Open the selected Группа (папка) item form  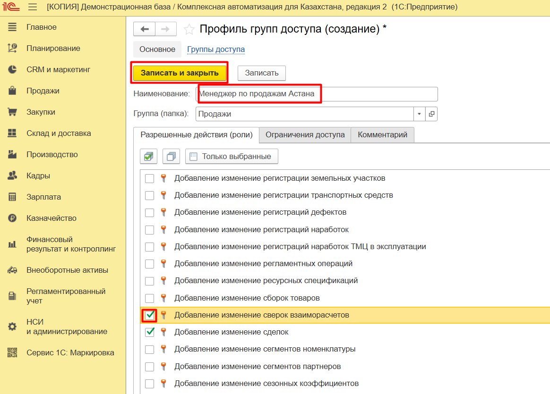[431, 114]
